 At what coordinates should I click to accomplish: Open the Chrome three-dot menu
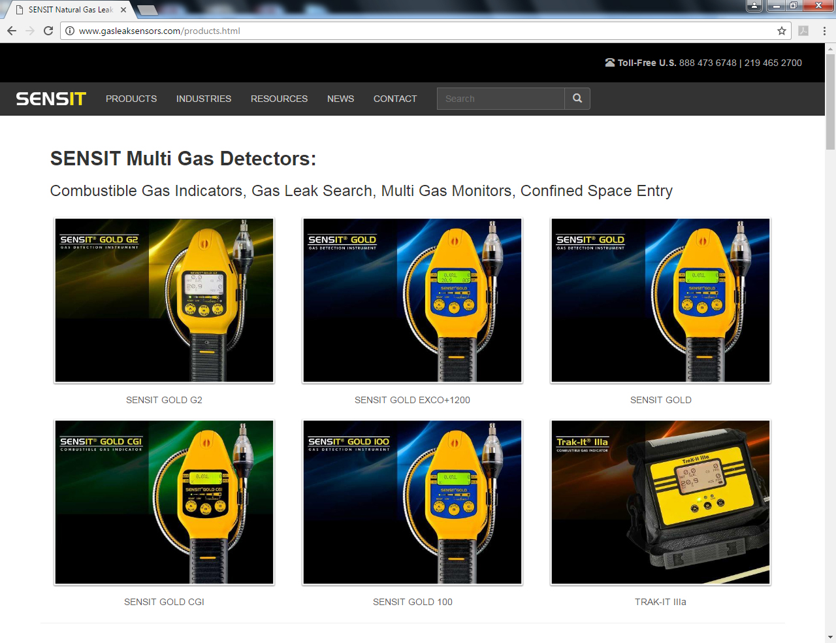coord(824,31)
